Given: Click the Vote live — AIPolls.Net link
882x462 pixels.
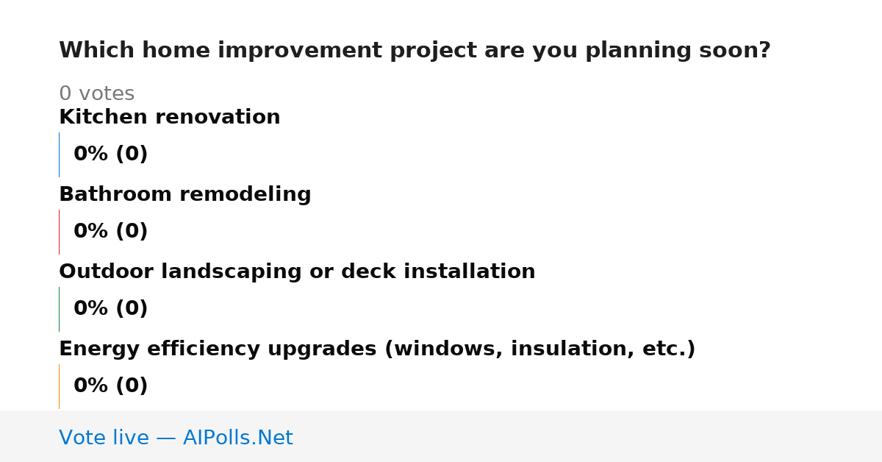Looking at the screenshot, I should (x=176, y=438).
